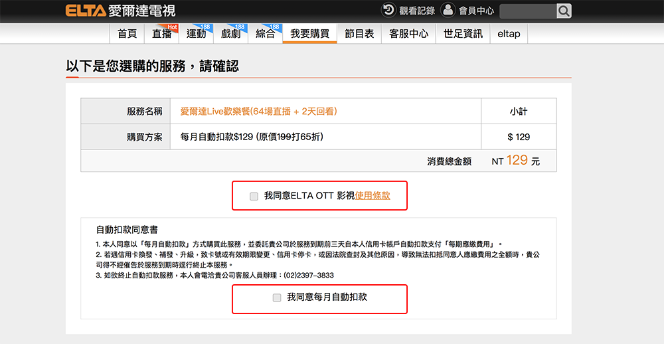Click the 小計 column header
This screenshot has height=344, width=664.
(x=519, y=112)
